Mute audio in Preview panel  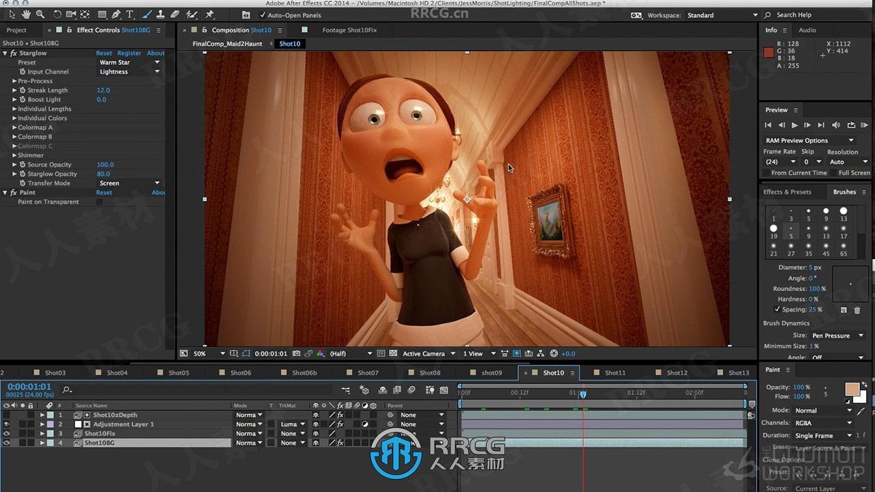(836, 125)
